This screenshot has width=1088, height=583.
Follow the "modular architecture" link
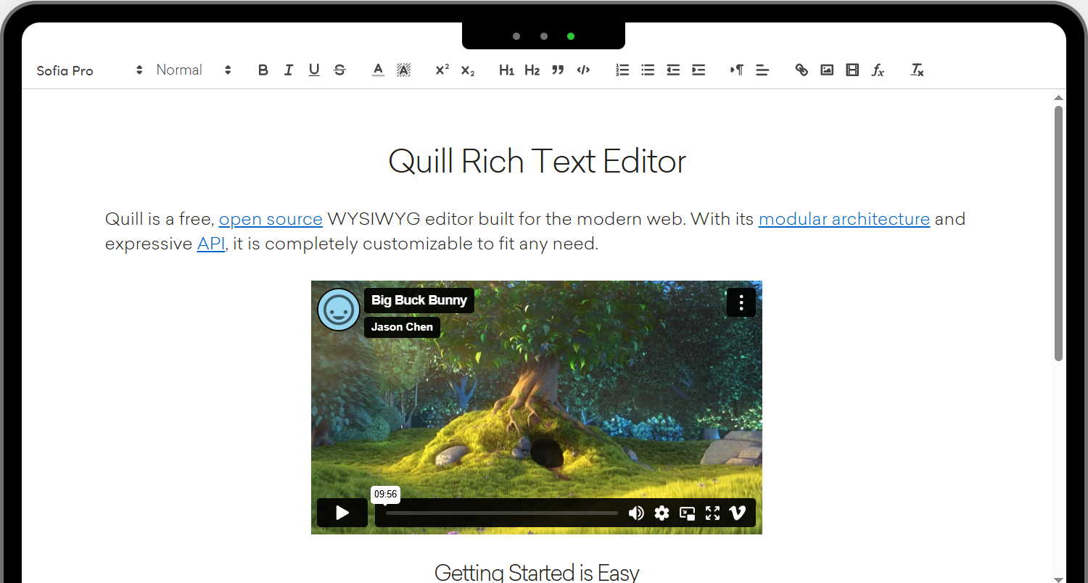pos(844,219)
